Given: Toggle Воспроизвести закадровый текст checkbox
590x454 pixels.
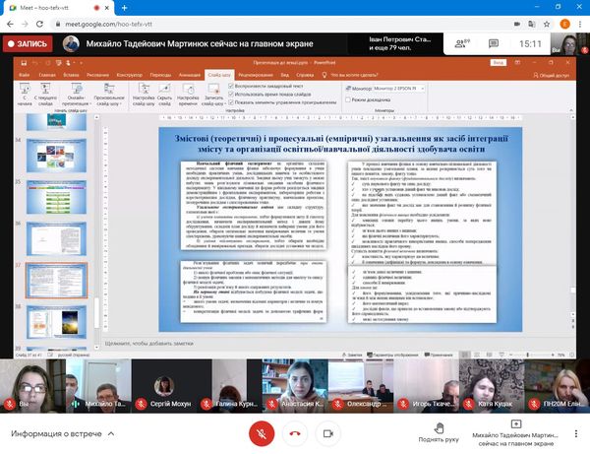Looking at the screenshot, I should [232, 86].
